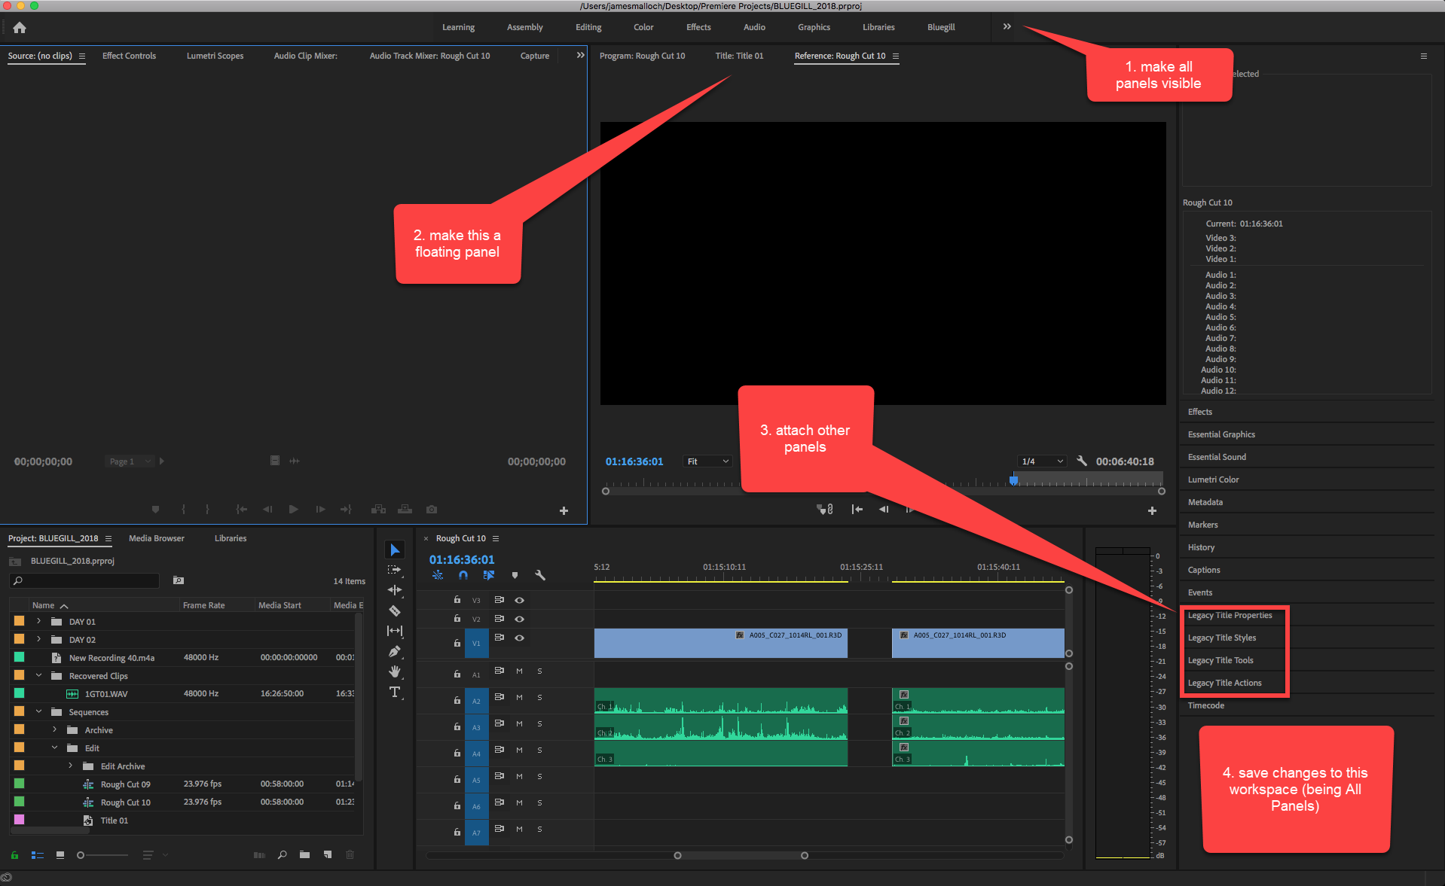
Task: Click Find magnifier in Project panel footer
Action: (x=283, y=854)
